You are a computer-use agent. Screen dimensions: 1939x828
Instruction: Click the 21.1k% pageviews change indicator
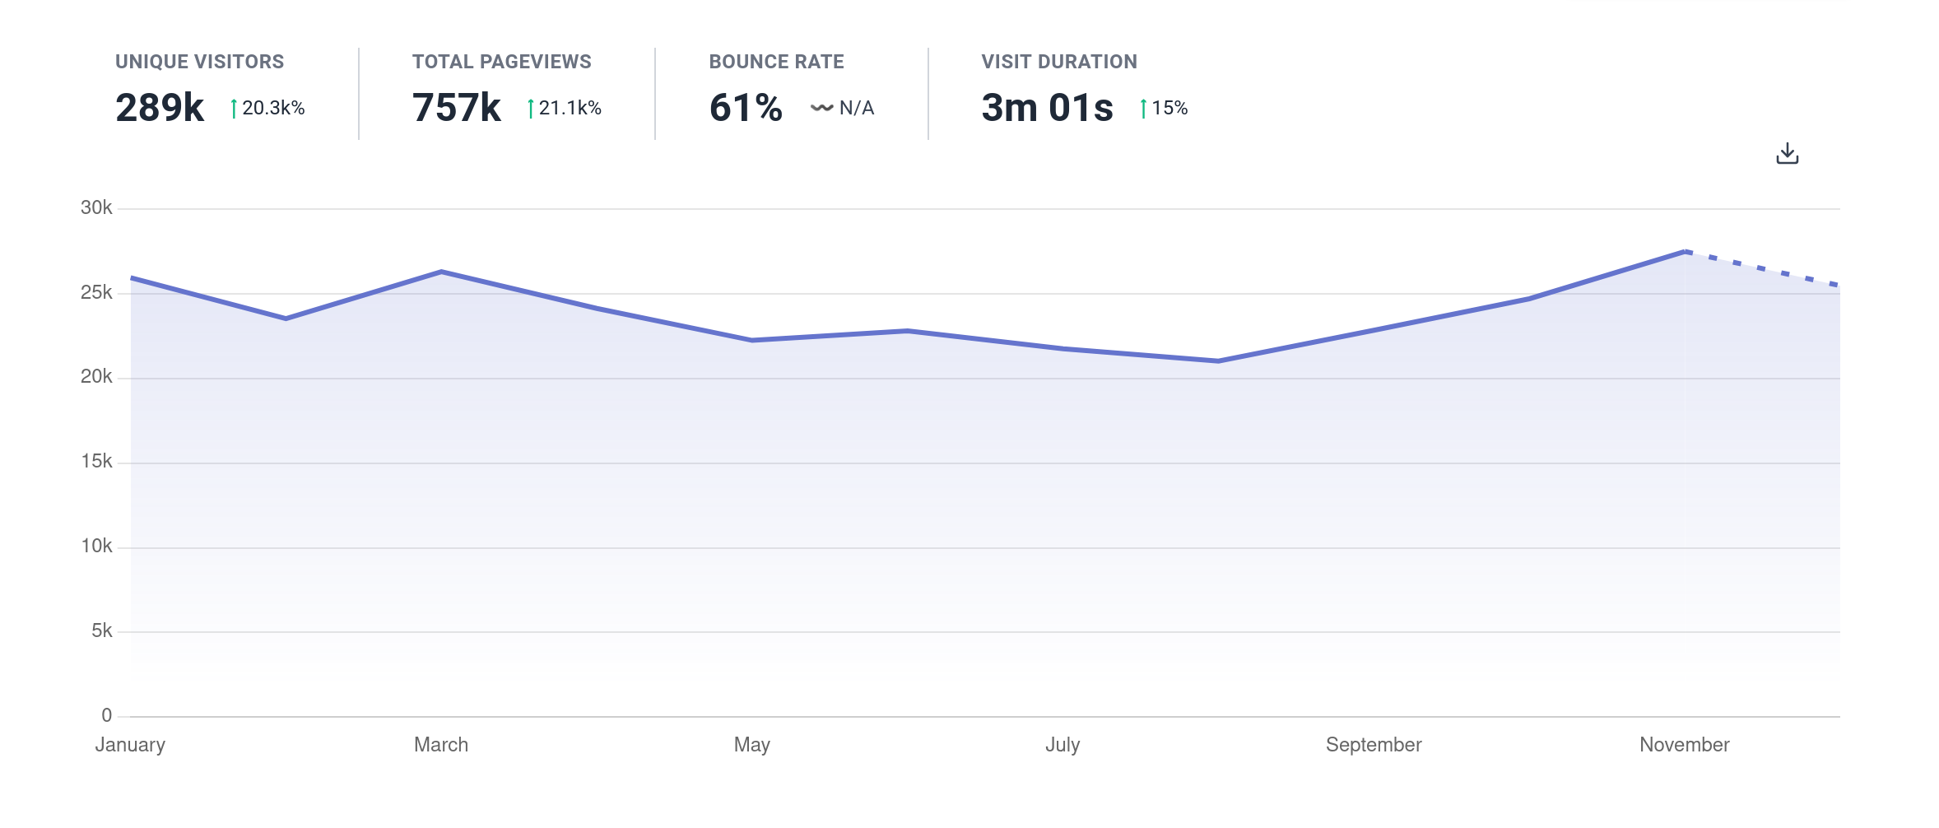tap(564, 108)
